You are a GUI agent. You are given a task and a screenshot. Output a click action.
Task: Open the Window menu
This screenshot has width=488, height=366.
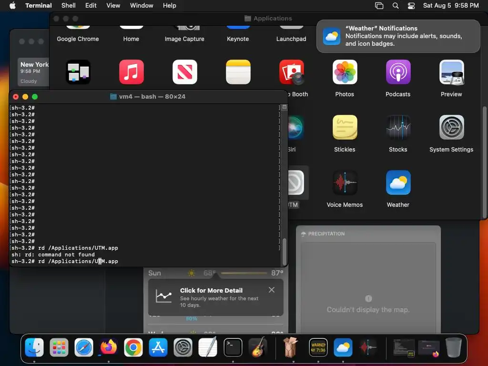142,5
